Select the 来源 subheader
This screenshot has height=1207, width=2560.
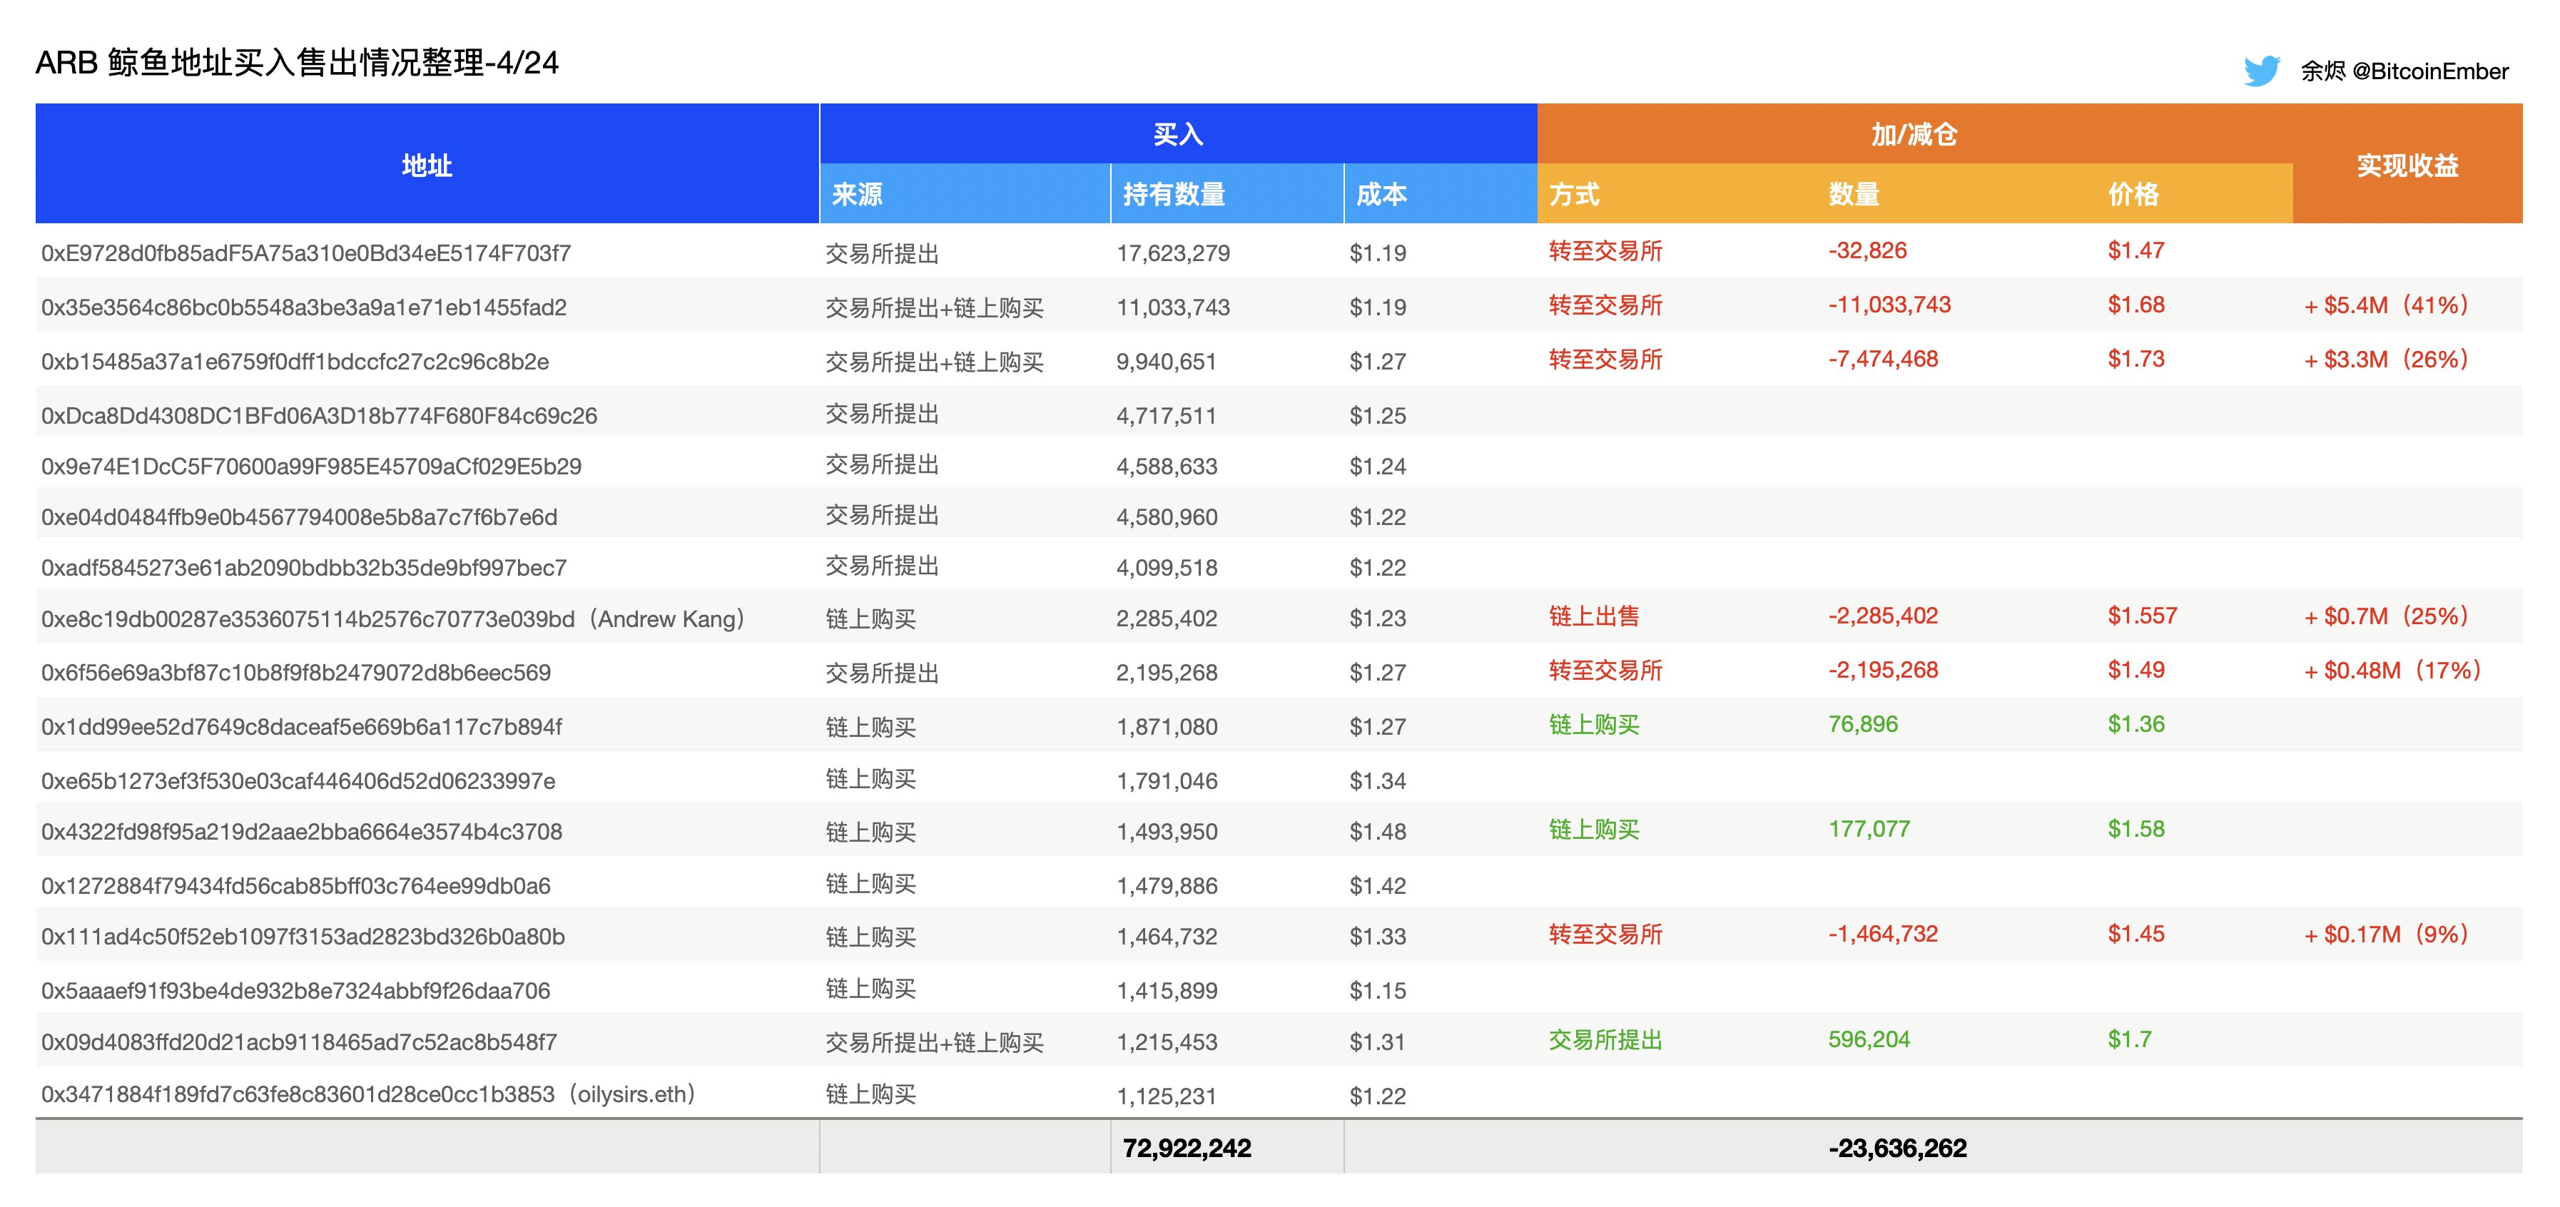click(857, 194)
